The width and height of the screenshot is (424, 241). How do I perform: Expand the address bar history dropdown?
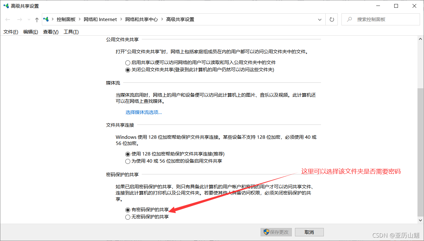pos(320,20)
